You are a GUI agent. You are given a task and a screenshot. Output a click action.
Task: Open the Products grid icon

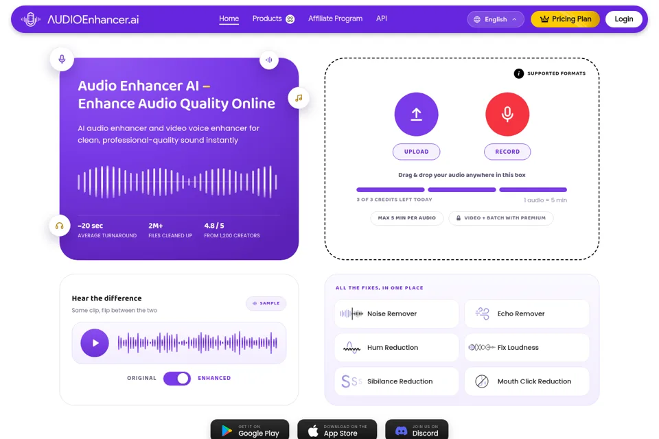(x=290, y=19)
